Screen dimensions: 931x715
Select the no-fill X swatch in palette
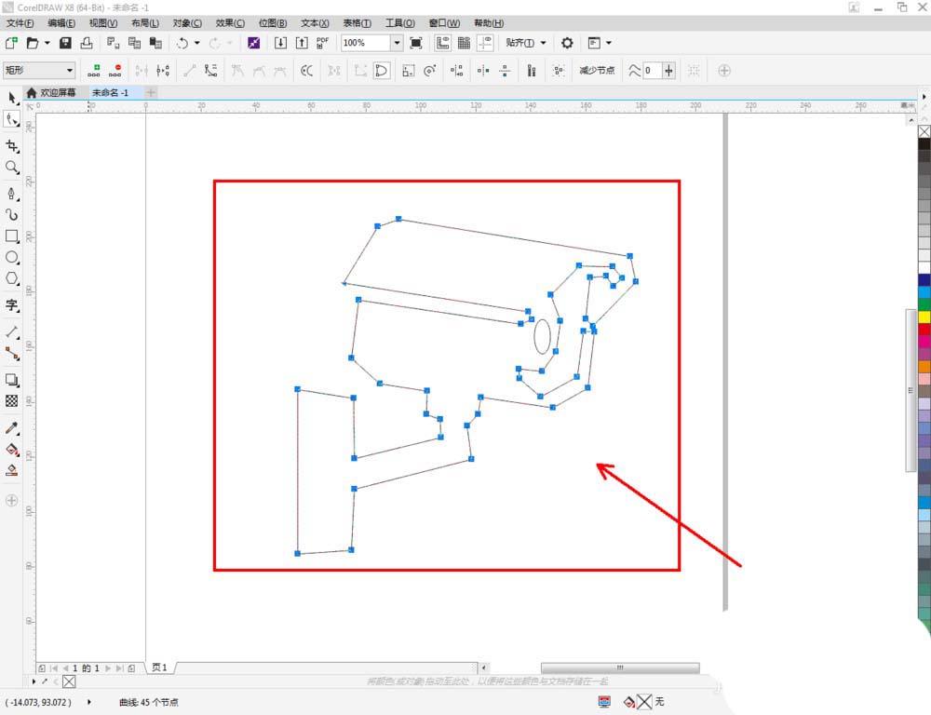tap(924, 131)
